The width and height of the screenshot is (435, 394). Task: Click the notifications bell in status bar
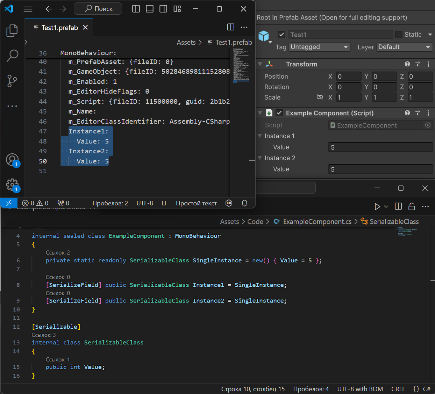[244, 203]
